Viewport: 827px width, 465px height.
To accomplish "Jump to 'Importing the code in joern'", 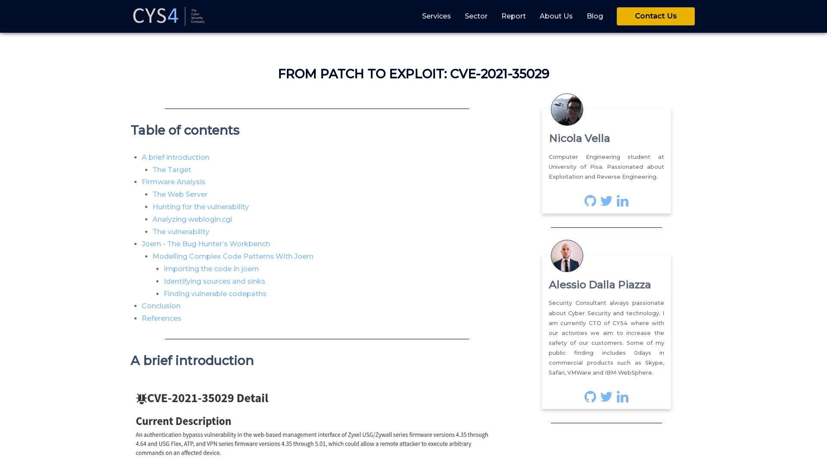I will [211, 269].
